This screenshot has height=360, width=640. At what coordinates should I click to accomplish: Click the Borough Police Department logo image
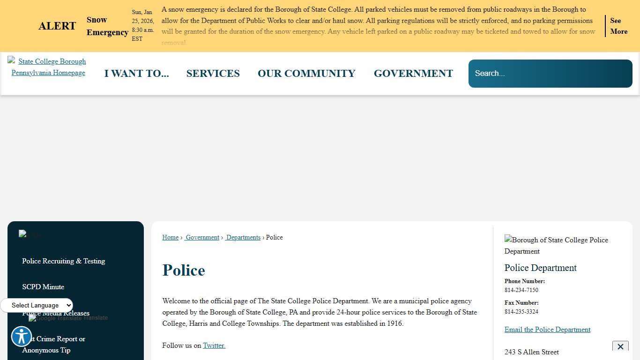(x=557, y=245)
